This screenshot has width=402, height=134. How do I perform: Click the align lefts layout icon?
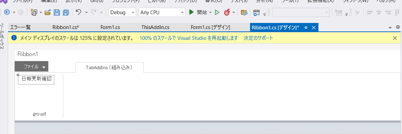coord(370,12)
